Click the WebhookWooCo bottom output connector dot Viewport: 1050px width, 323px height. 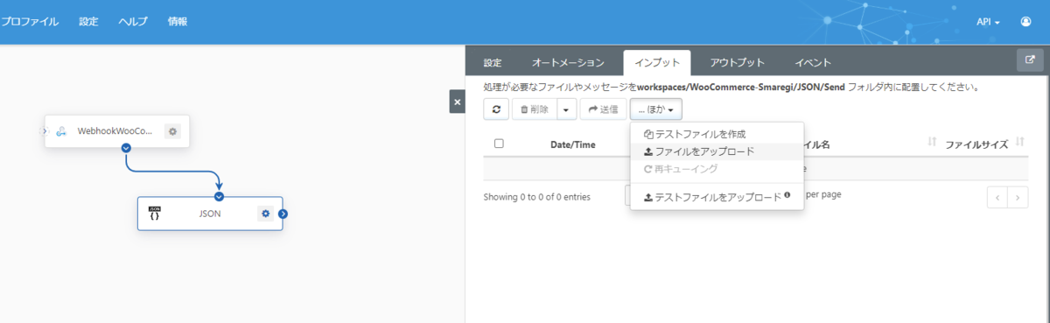pyautogui.click(x=127, y=147)
